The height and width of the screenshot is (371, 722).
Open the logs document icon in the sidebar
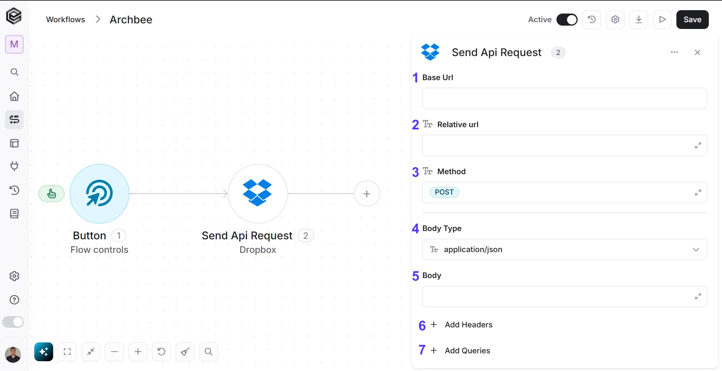[14, 214]
